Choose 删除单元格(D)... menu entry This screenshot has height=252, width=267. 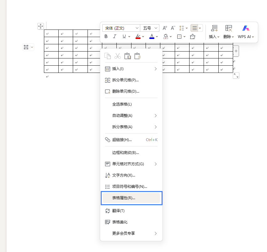(131, 91)
